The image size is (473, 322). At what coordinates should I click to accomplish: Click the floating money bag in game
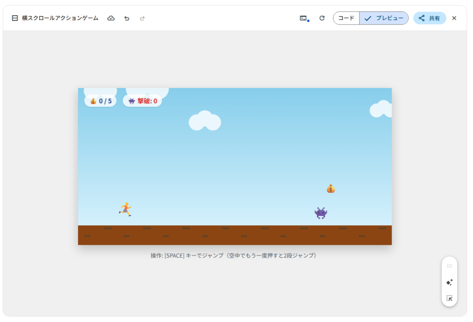pos(331,188)
